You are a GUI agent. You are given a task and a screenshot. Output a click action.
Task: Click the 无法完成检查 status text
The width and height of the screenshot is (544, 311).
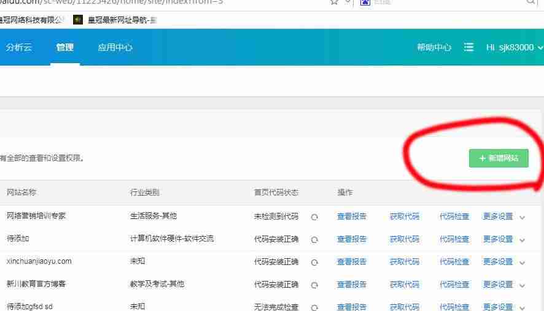[276, 307]
